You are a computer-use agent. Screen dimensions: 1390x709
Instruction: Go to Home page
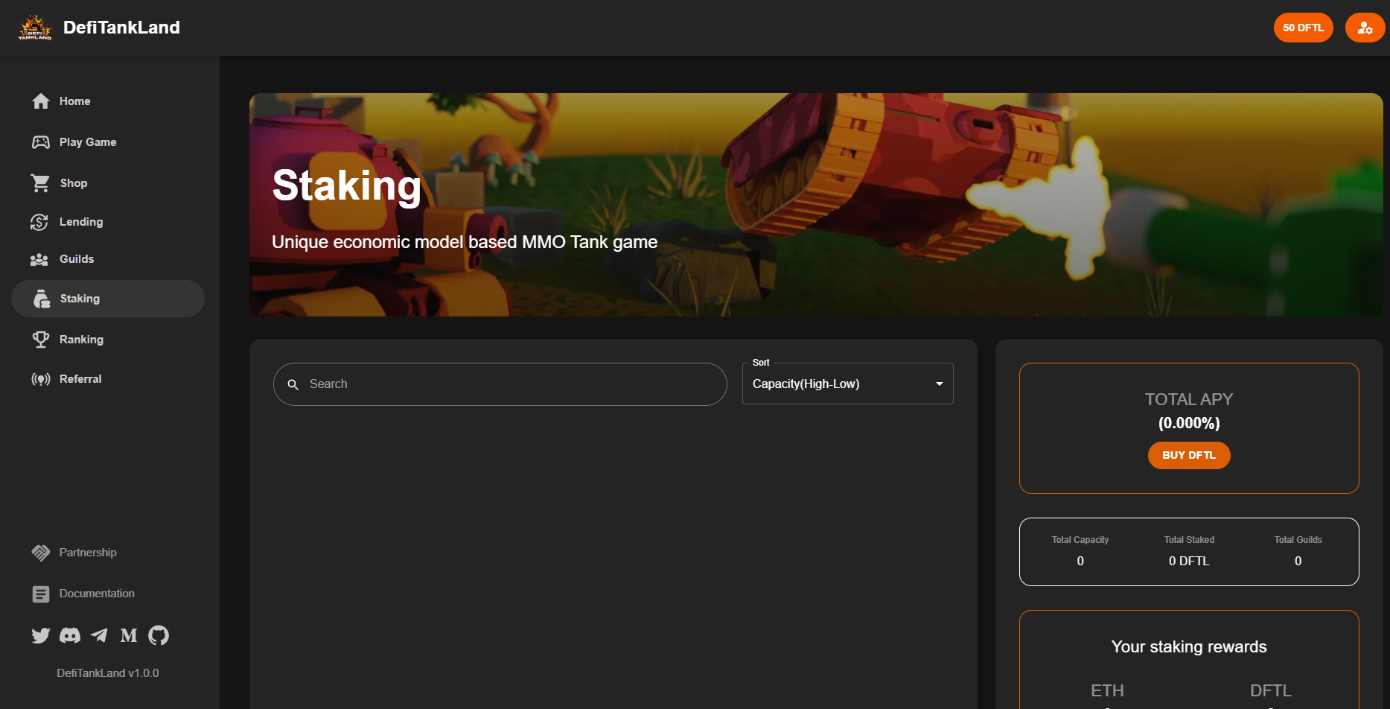point(108,101)
